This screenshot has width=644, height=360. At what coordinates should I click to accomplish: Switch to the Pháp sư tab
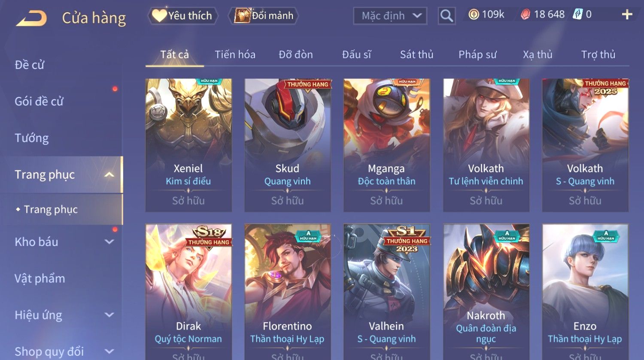[477, 54]
